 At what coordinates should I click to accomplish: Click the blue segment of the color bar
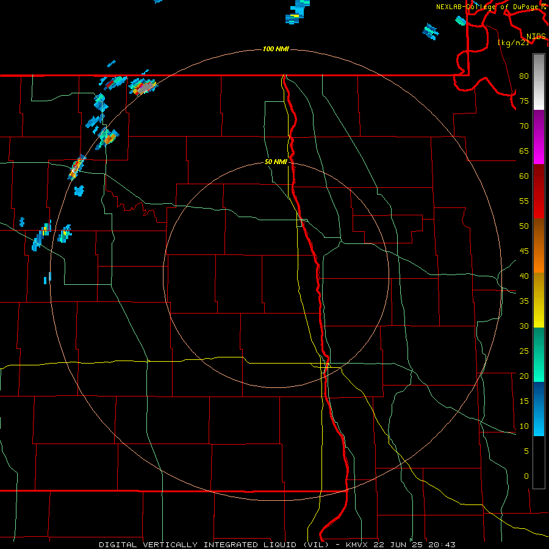pyautogui.click(x=539, y=409)
